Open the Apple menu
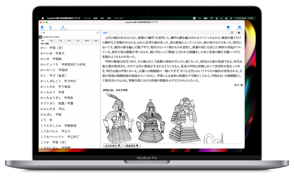This screenshot has height=176, width=294. point(43,18)
